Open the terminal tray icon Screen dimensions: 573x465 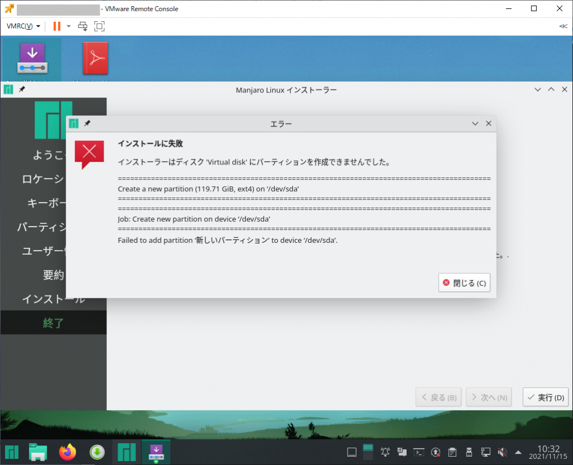(x=419, y=452)
